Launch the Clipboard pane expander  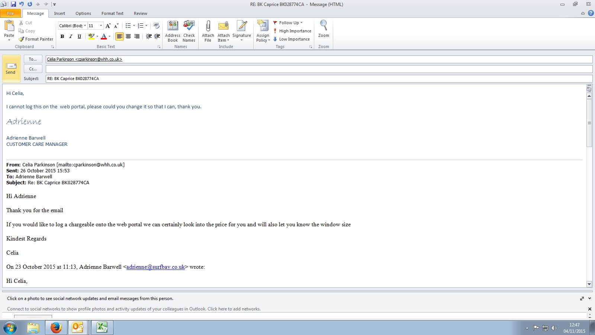52,47
